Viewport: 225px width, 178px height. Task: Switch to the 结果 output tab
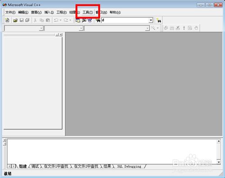tap(107, 166)
